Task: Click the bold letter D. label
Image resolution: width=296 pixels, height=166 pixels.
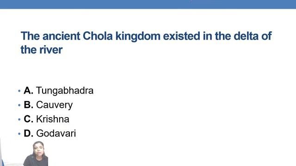Action: 29,133
